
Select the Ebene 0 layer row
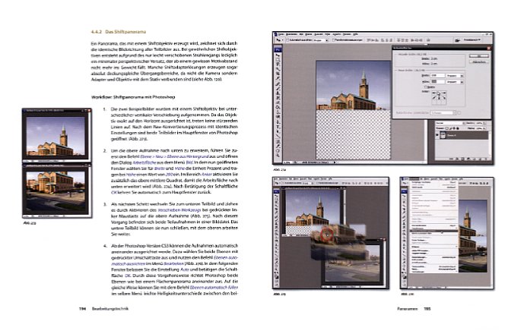click(x=462, y=135)
